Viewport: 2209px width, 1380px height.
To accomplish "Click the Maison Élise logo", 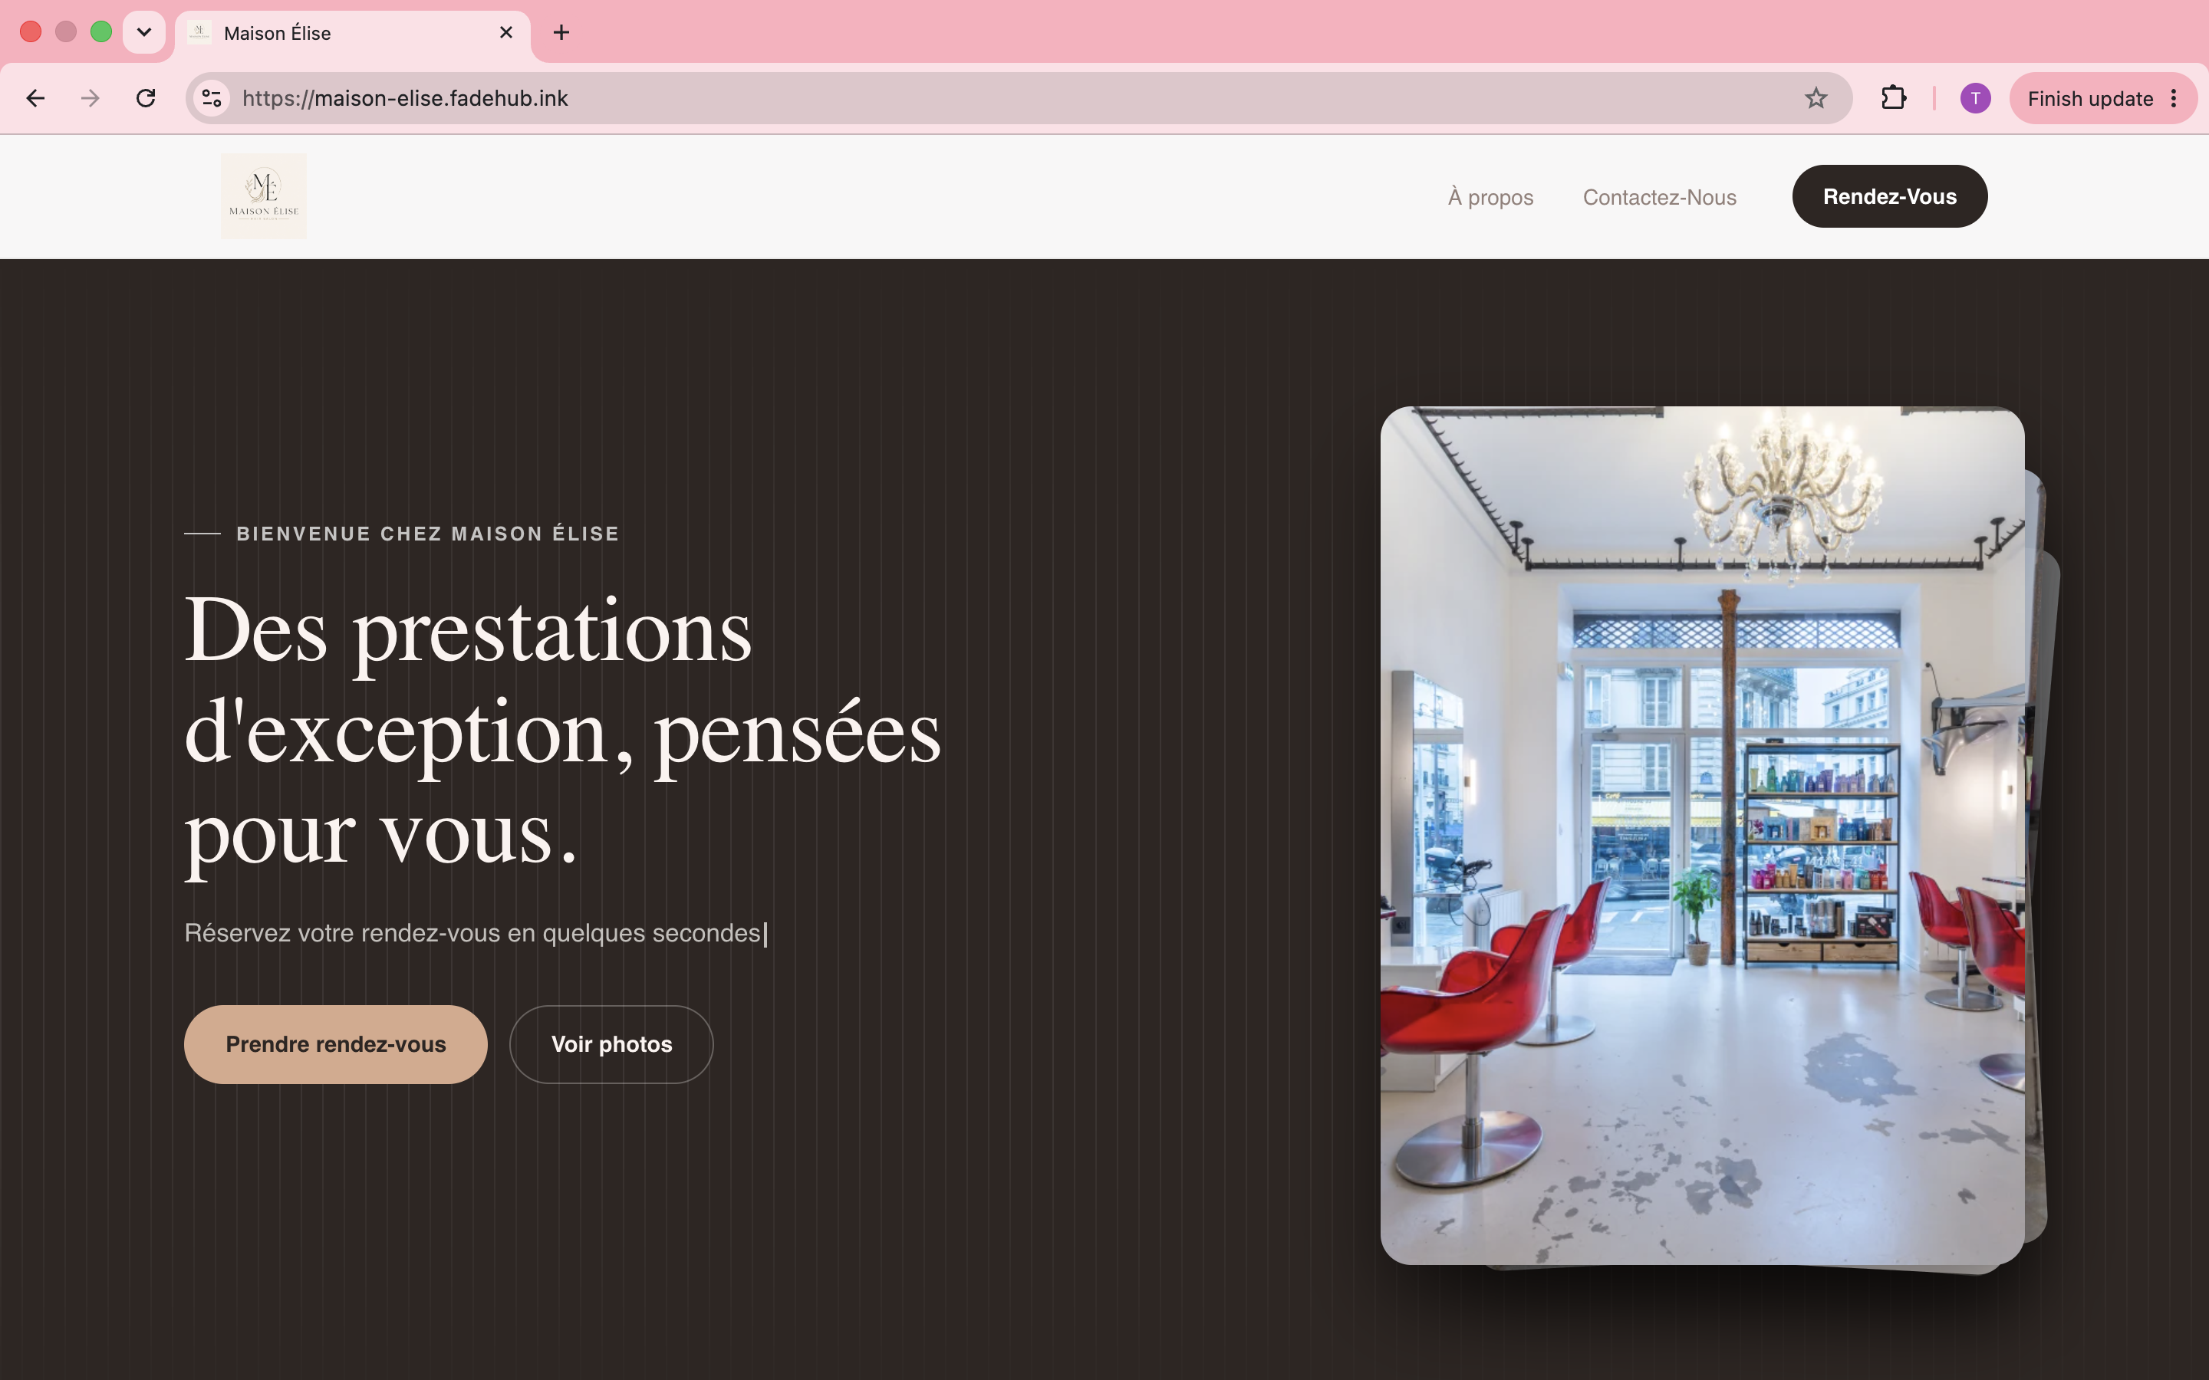I will coord(264,196).
